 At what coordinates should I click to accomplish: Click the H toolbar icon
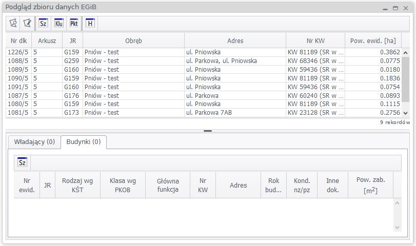(90, 23)
